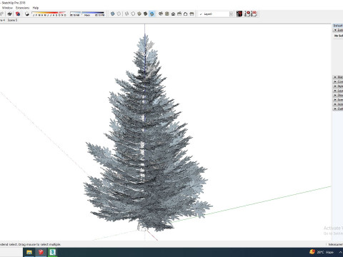Expand the Components tray panel
The image size is (343, 257).
[x=338, y=81]
